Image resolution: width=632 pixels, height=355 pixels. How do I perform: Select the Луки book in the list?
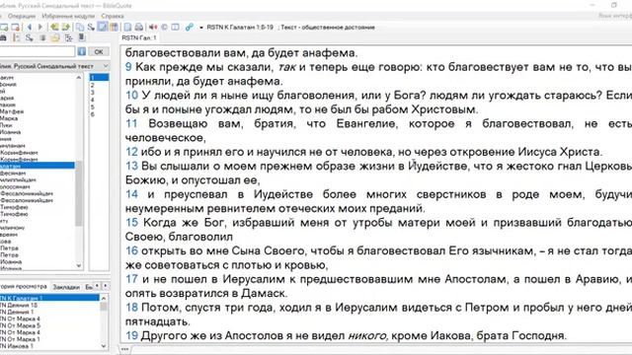[6, 125]
